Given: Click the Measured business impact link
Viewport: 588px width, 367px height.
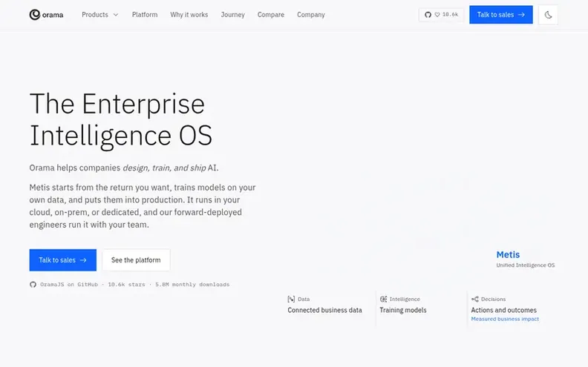Looking at the screenshot, I should [505, 319].
